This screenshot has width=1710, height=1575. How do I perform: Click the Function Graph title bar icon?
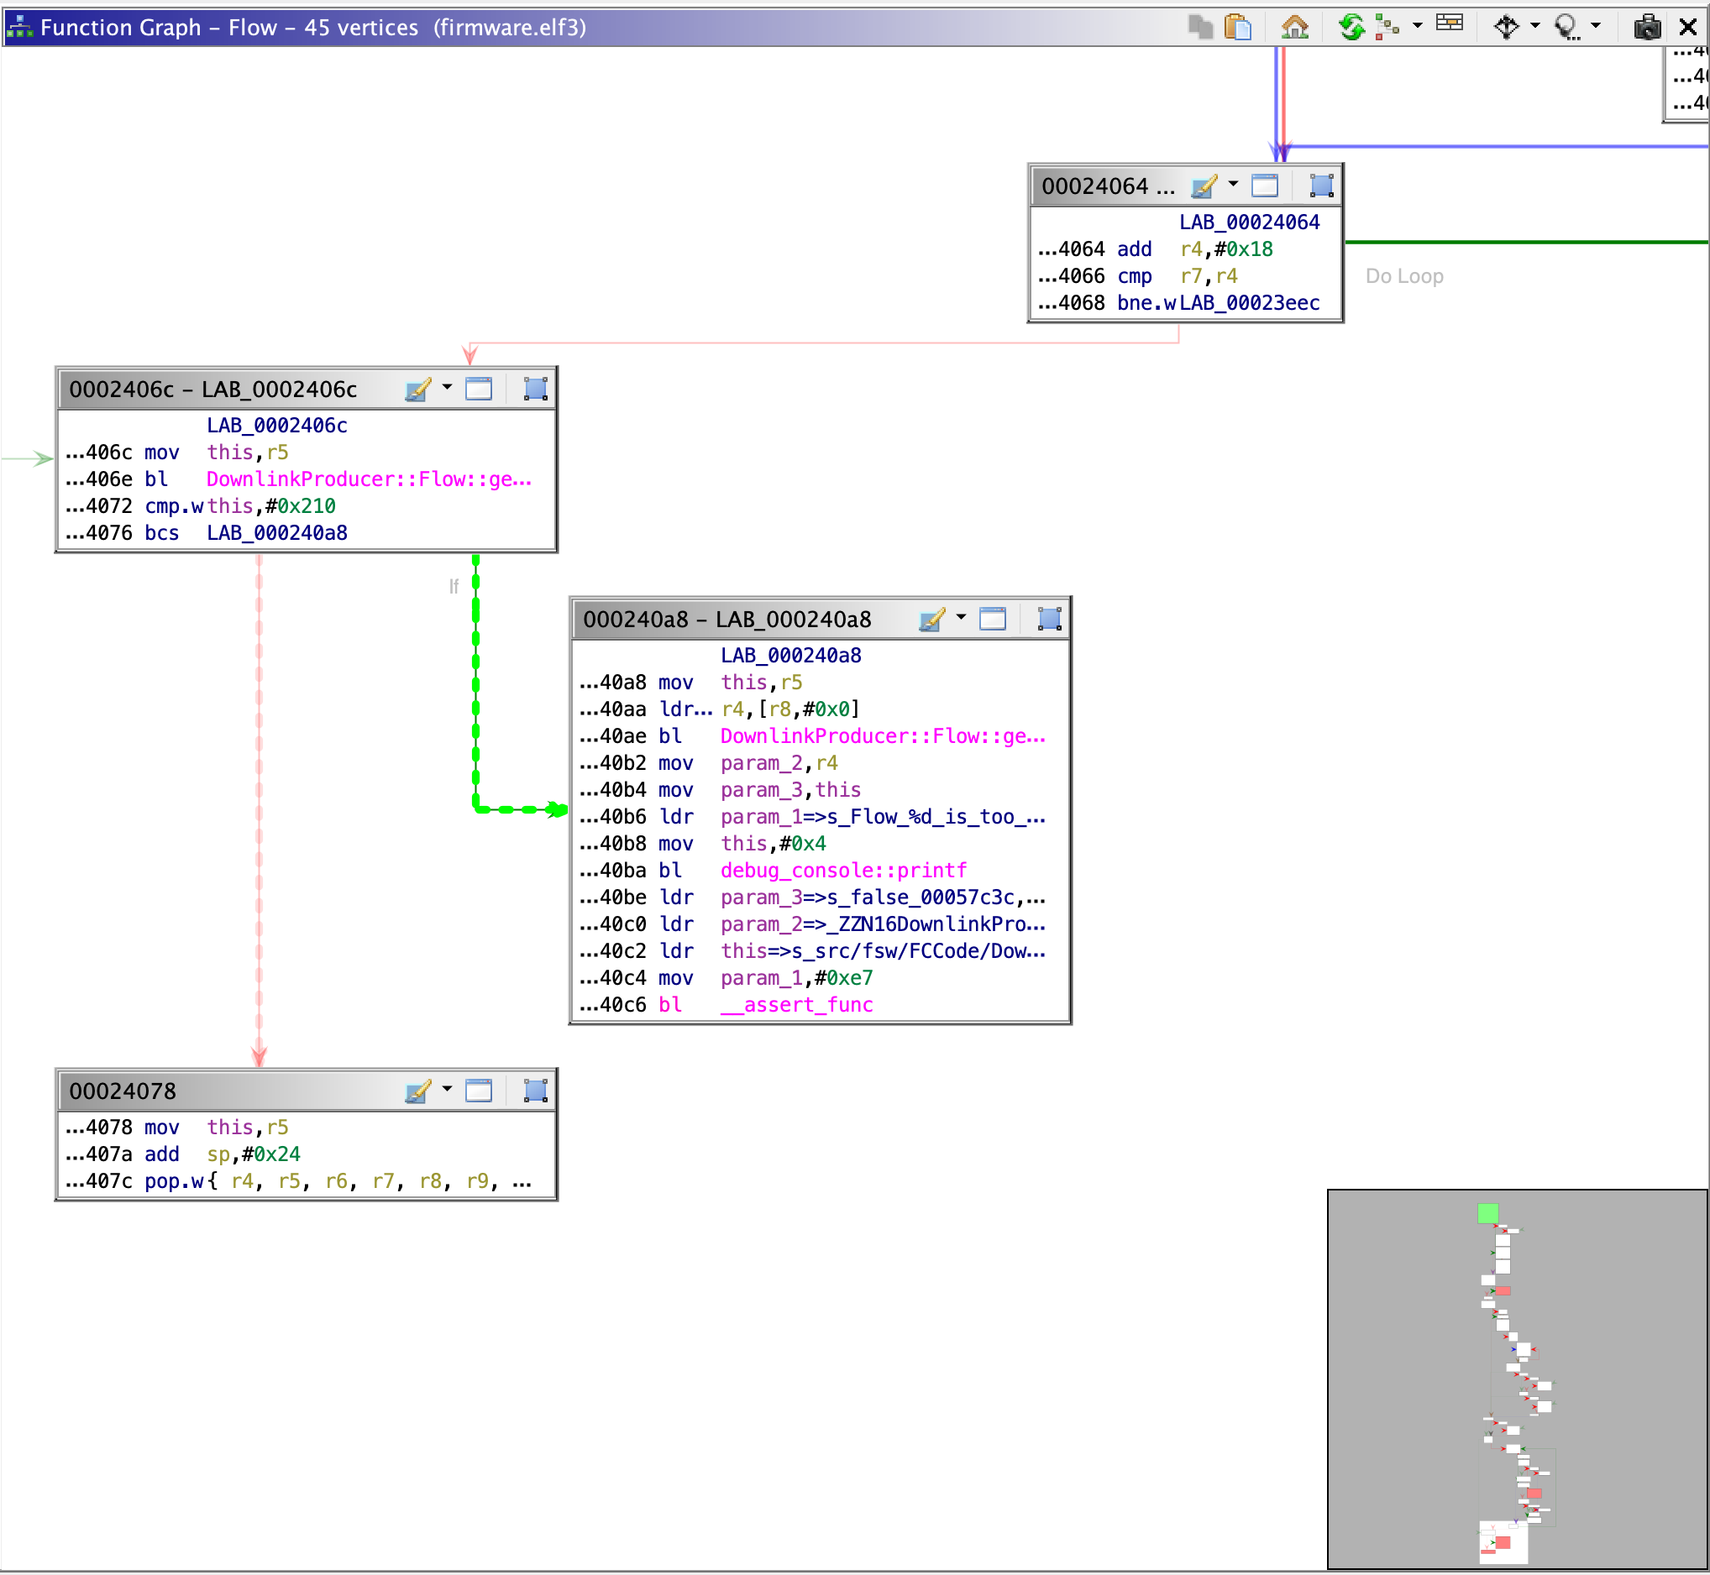click(x=18, y=26)
